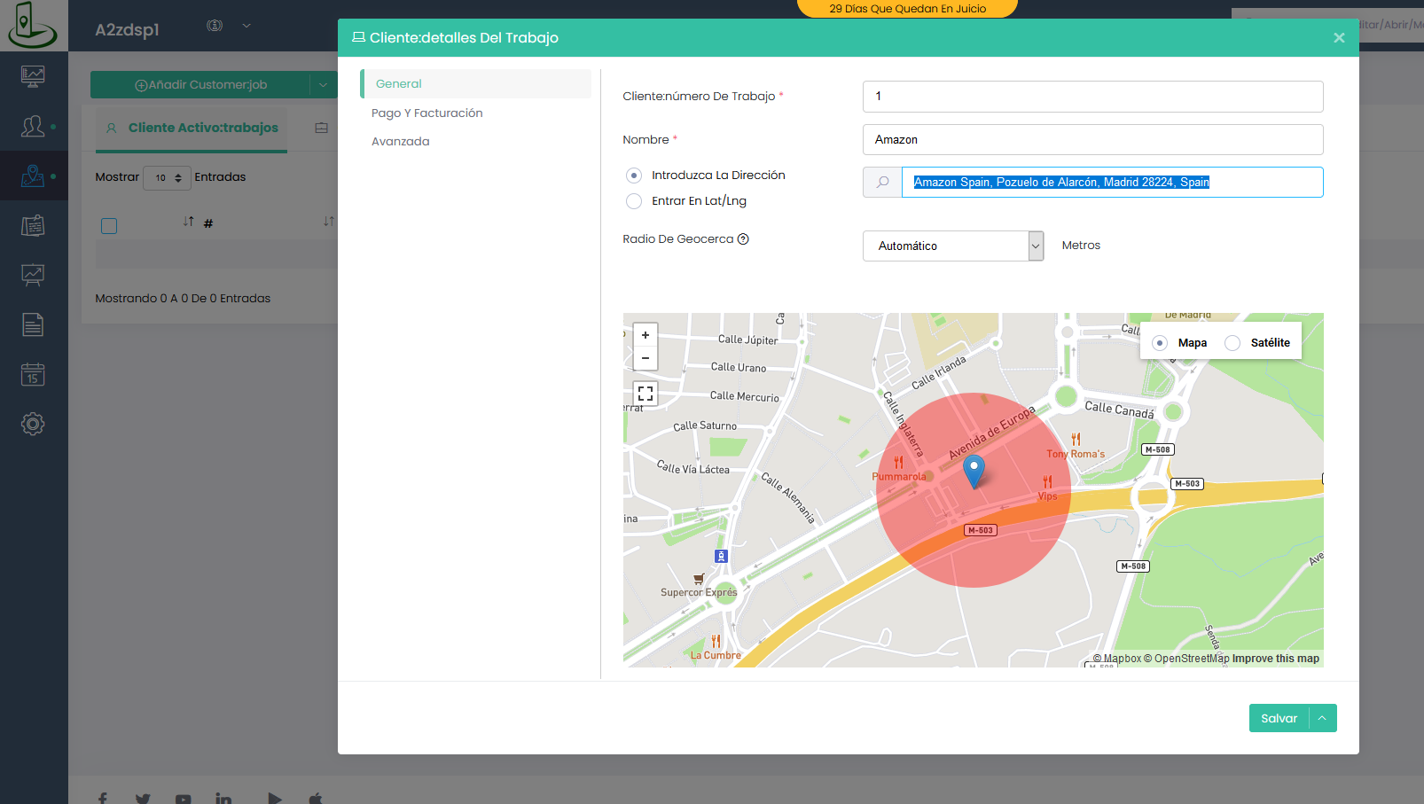Click the Mostrando 0 A 0 De 0 Entradas text
This screenshot has height=804, width=1424.
183,299
